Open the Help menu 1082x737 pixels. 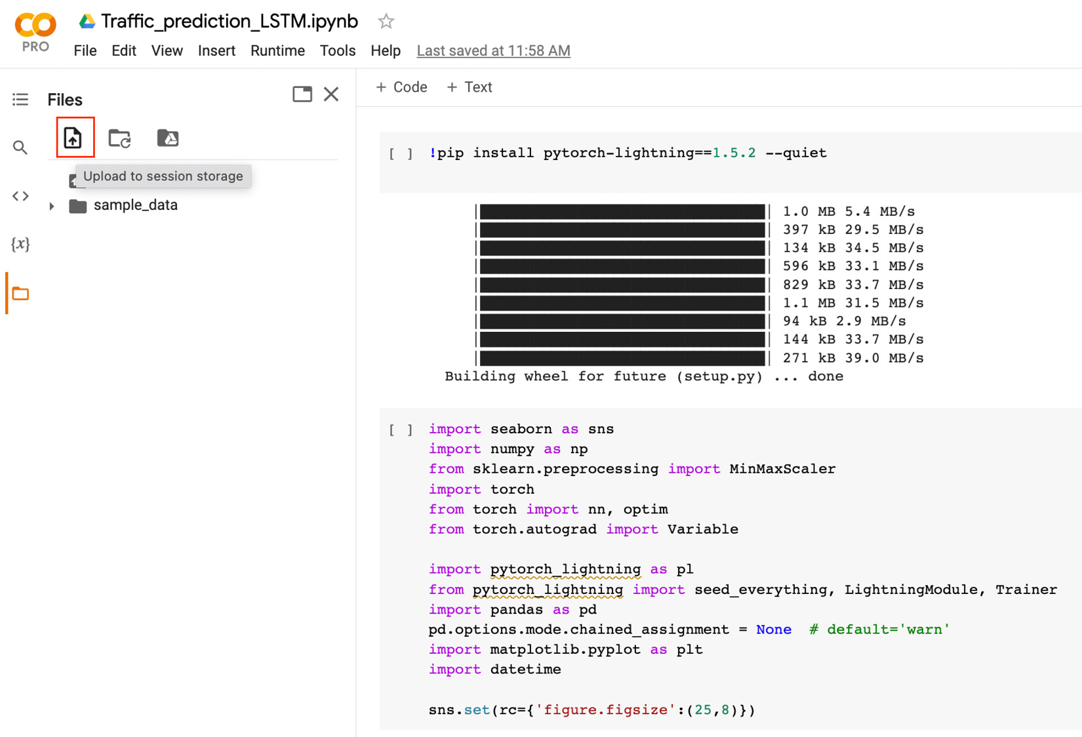386,50
